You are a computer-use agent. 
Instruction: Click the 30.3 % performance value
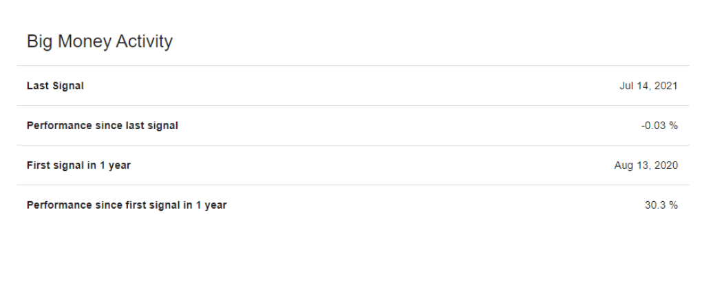[661, 205]
